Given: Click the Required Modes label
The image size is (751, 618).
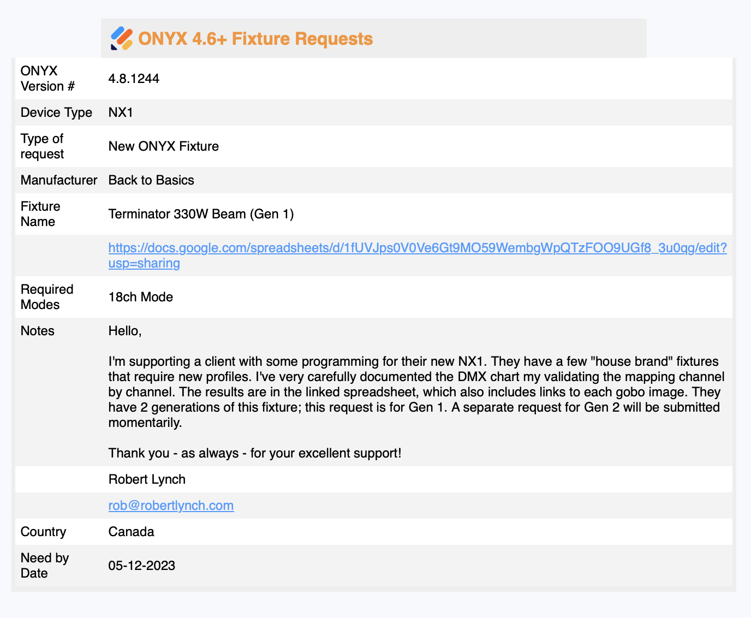Looking at the screenshot, I should [47, 297].
